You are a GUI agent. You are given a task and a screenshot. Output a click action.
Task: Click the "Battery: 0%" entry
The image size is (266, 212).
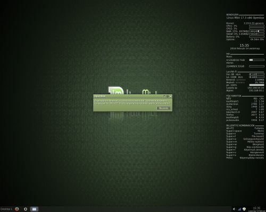(233, 37)
